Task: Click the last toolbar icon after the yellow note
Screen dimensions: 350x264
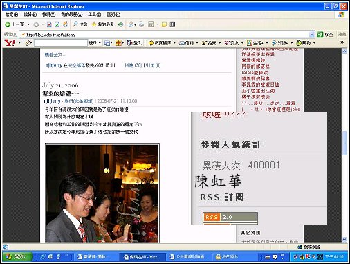Action: click(x=172, y=24)
